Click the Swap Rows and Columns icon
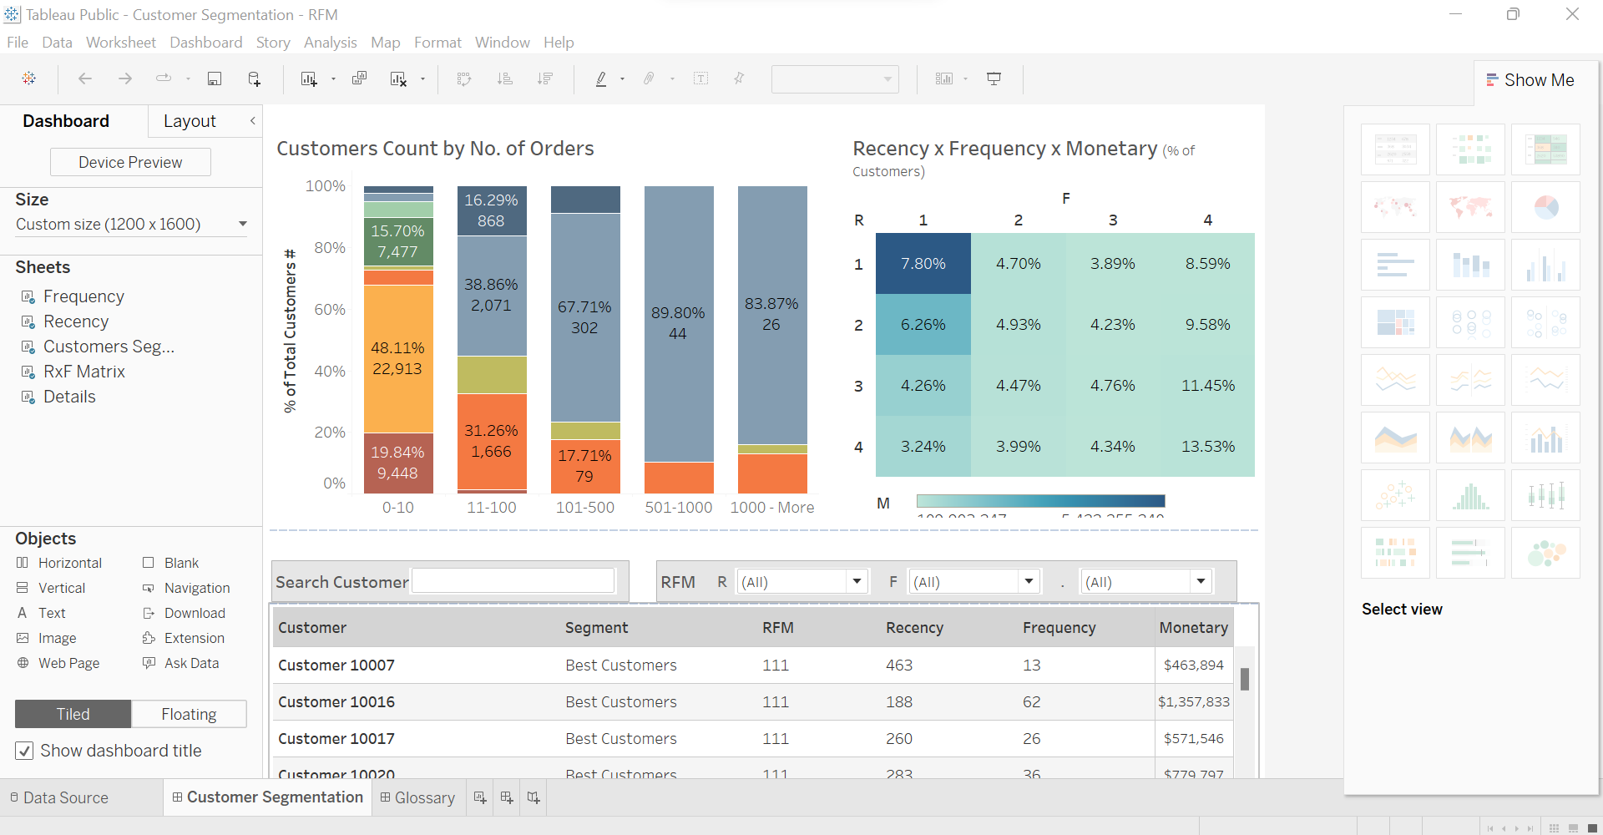1603x835 pixels. click(463, 78)
